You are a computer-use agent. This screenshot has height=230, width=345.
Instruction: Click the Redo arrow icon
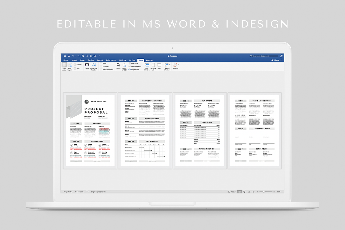pyautogui.click(x=78, y=56)
